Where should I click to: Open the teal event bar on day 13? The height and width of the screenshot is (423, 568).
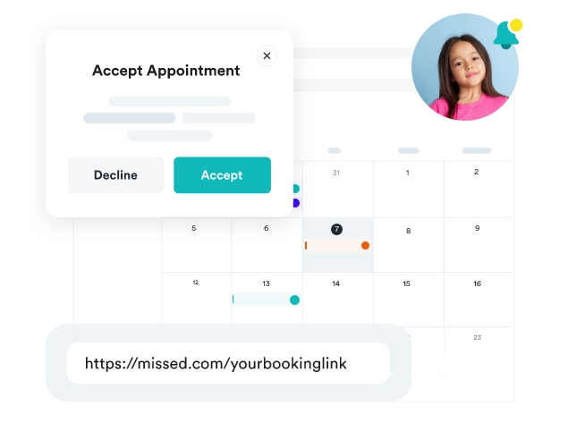point(262,300)
